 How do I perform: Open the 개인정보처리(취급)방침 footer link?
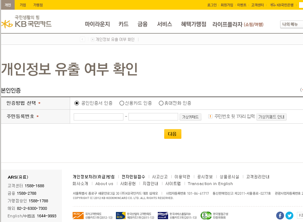(94, 177)
